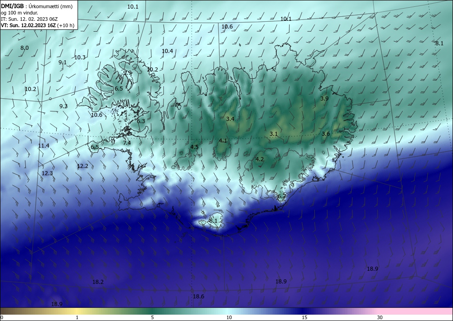Click the 11.4 value over the ocean
This screenshot has height=321, width=453.
tap(43, 146)
